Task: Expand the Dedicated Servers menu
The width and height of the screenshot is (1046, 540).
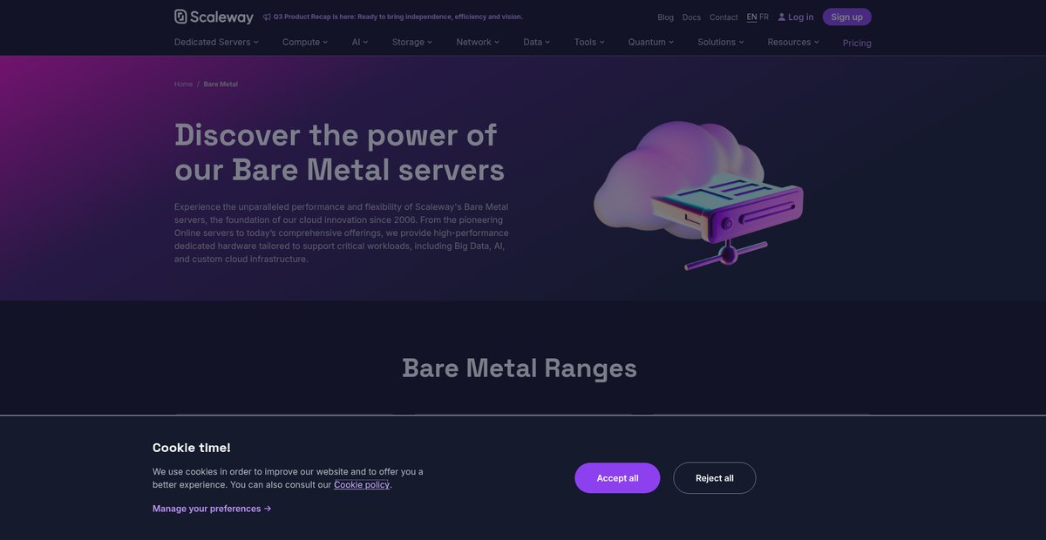Action: 216,42
